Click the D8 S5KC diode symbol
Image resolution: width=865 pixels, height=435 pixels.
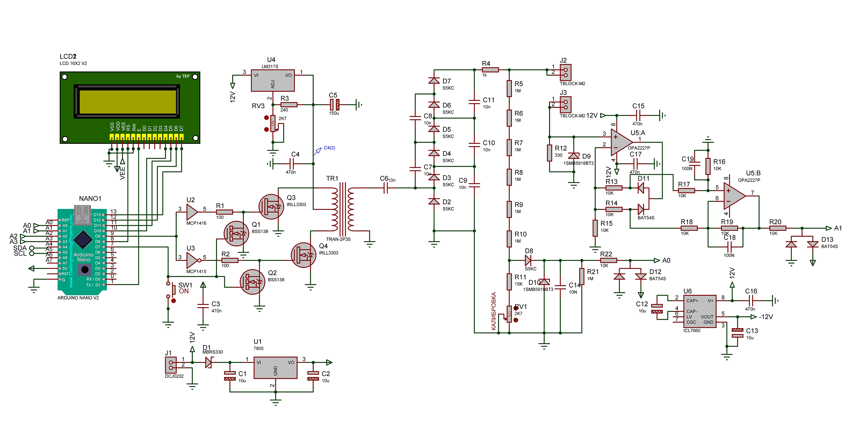[528, 260]
